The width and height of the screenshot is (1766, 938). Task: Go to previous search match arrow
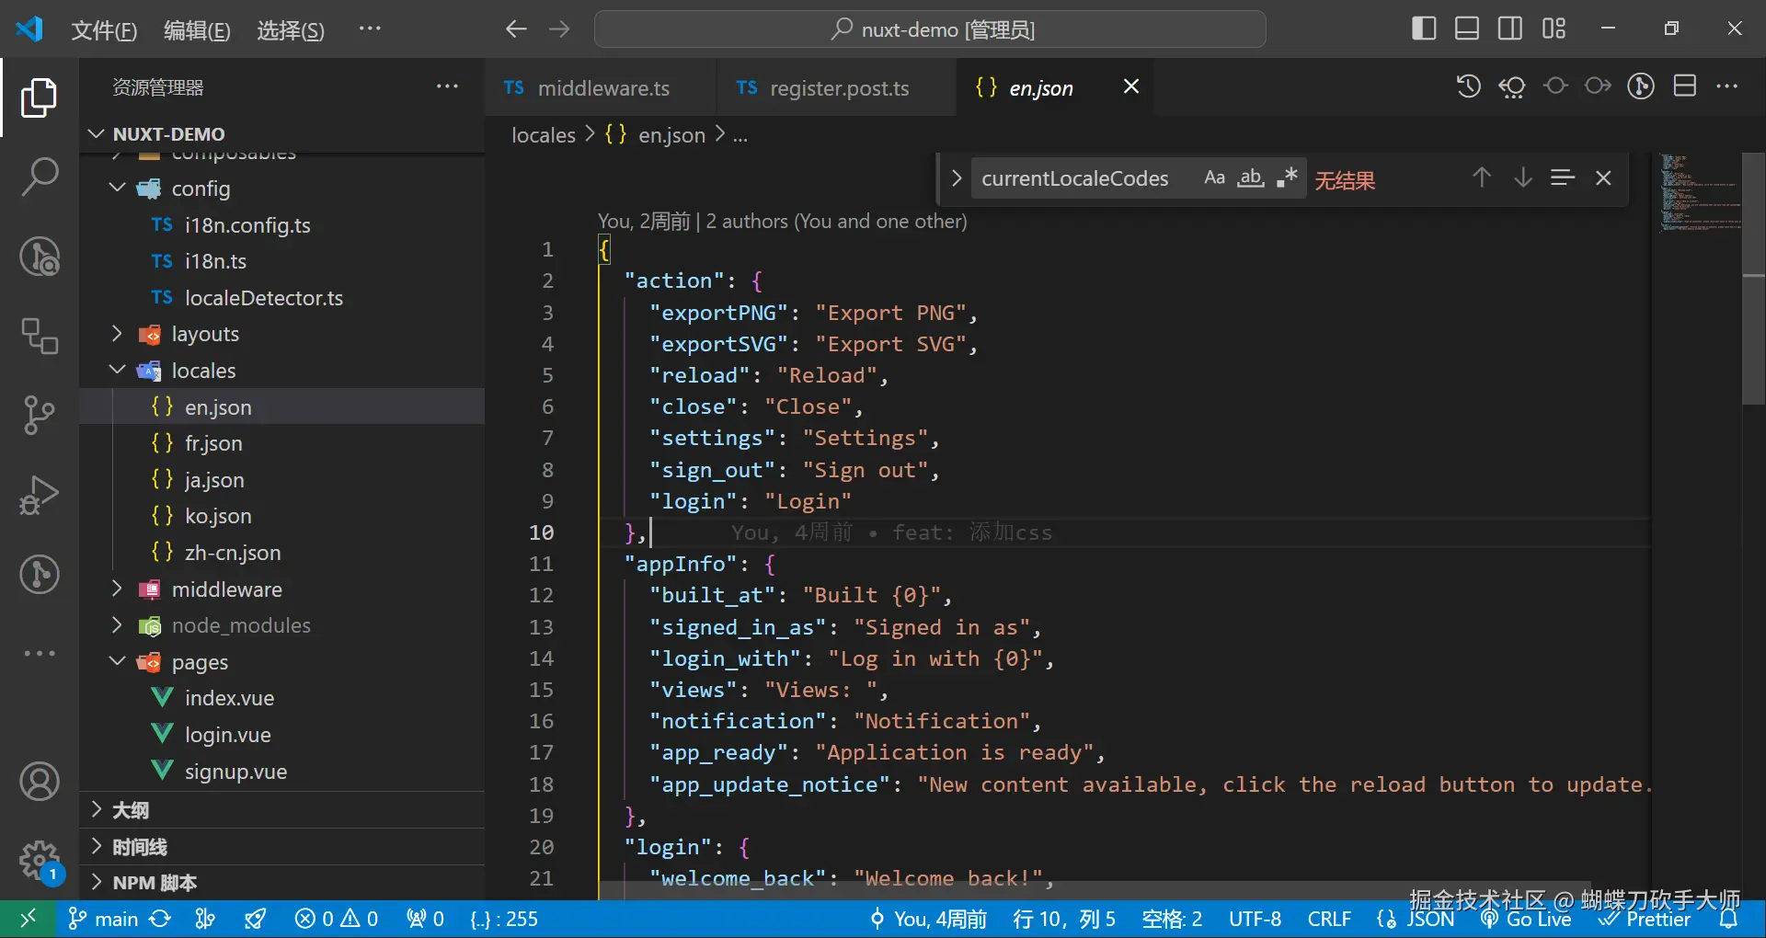tap(1481, 177)
